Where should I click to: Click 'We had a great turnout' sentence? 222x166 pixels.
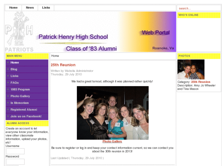(x=112, y=81)
